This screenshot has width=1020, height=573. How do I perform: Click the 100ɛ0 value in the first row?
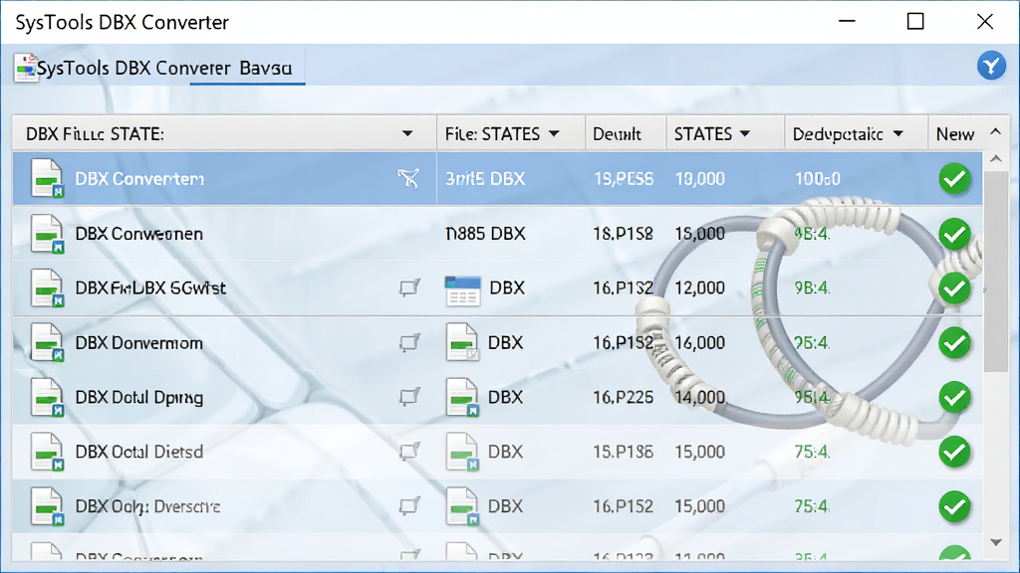[x=818, y=179]
